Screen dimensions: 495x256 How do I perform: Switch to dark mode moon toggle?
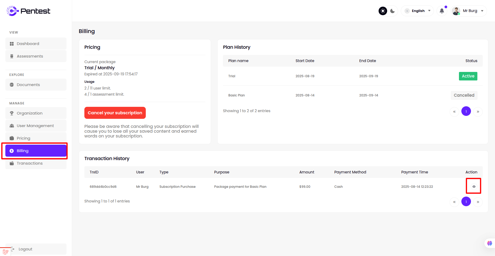(392, 11)
